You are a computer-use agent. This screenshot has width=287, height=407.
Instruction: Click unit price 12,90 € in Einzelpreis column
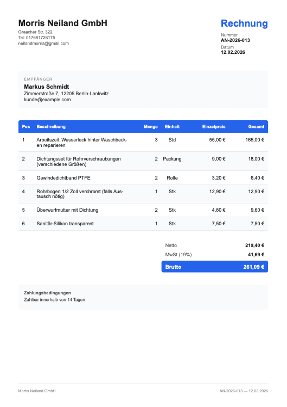click(x=217, y=192)
